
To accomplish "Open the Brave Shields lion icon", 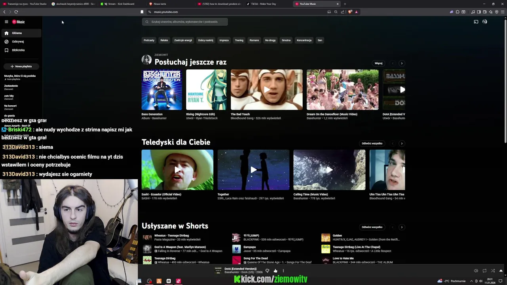I will 350,12.
